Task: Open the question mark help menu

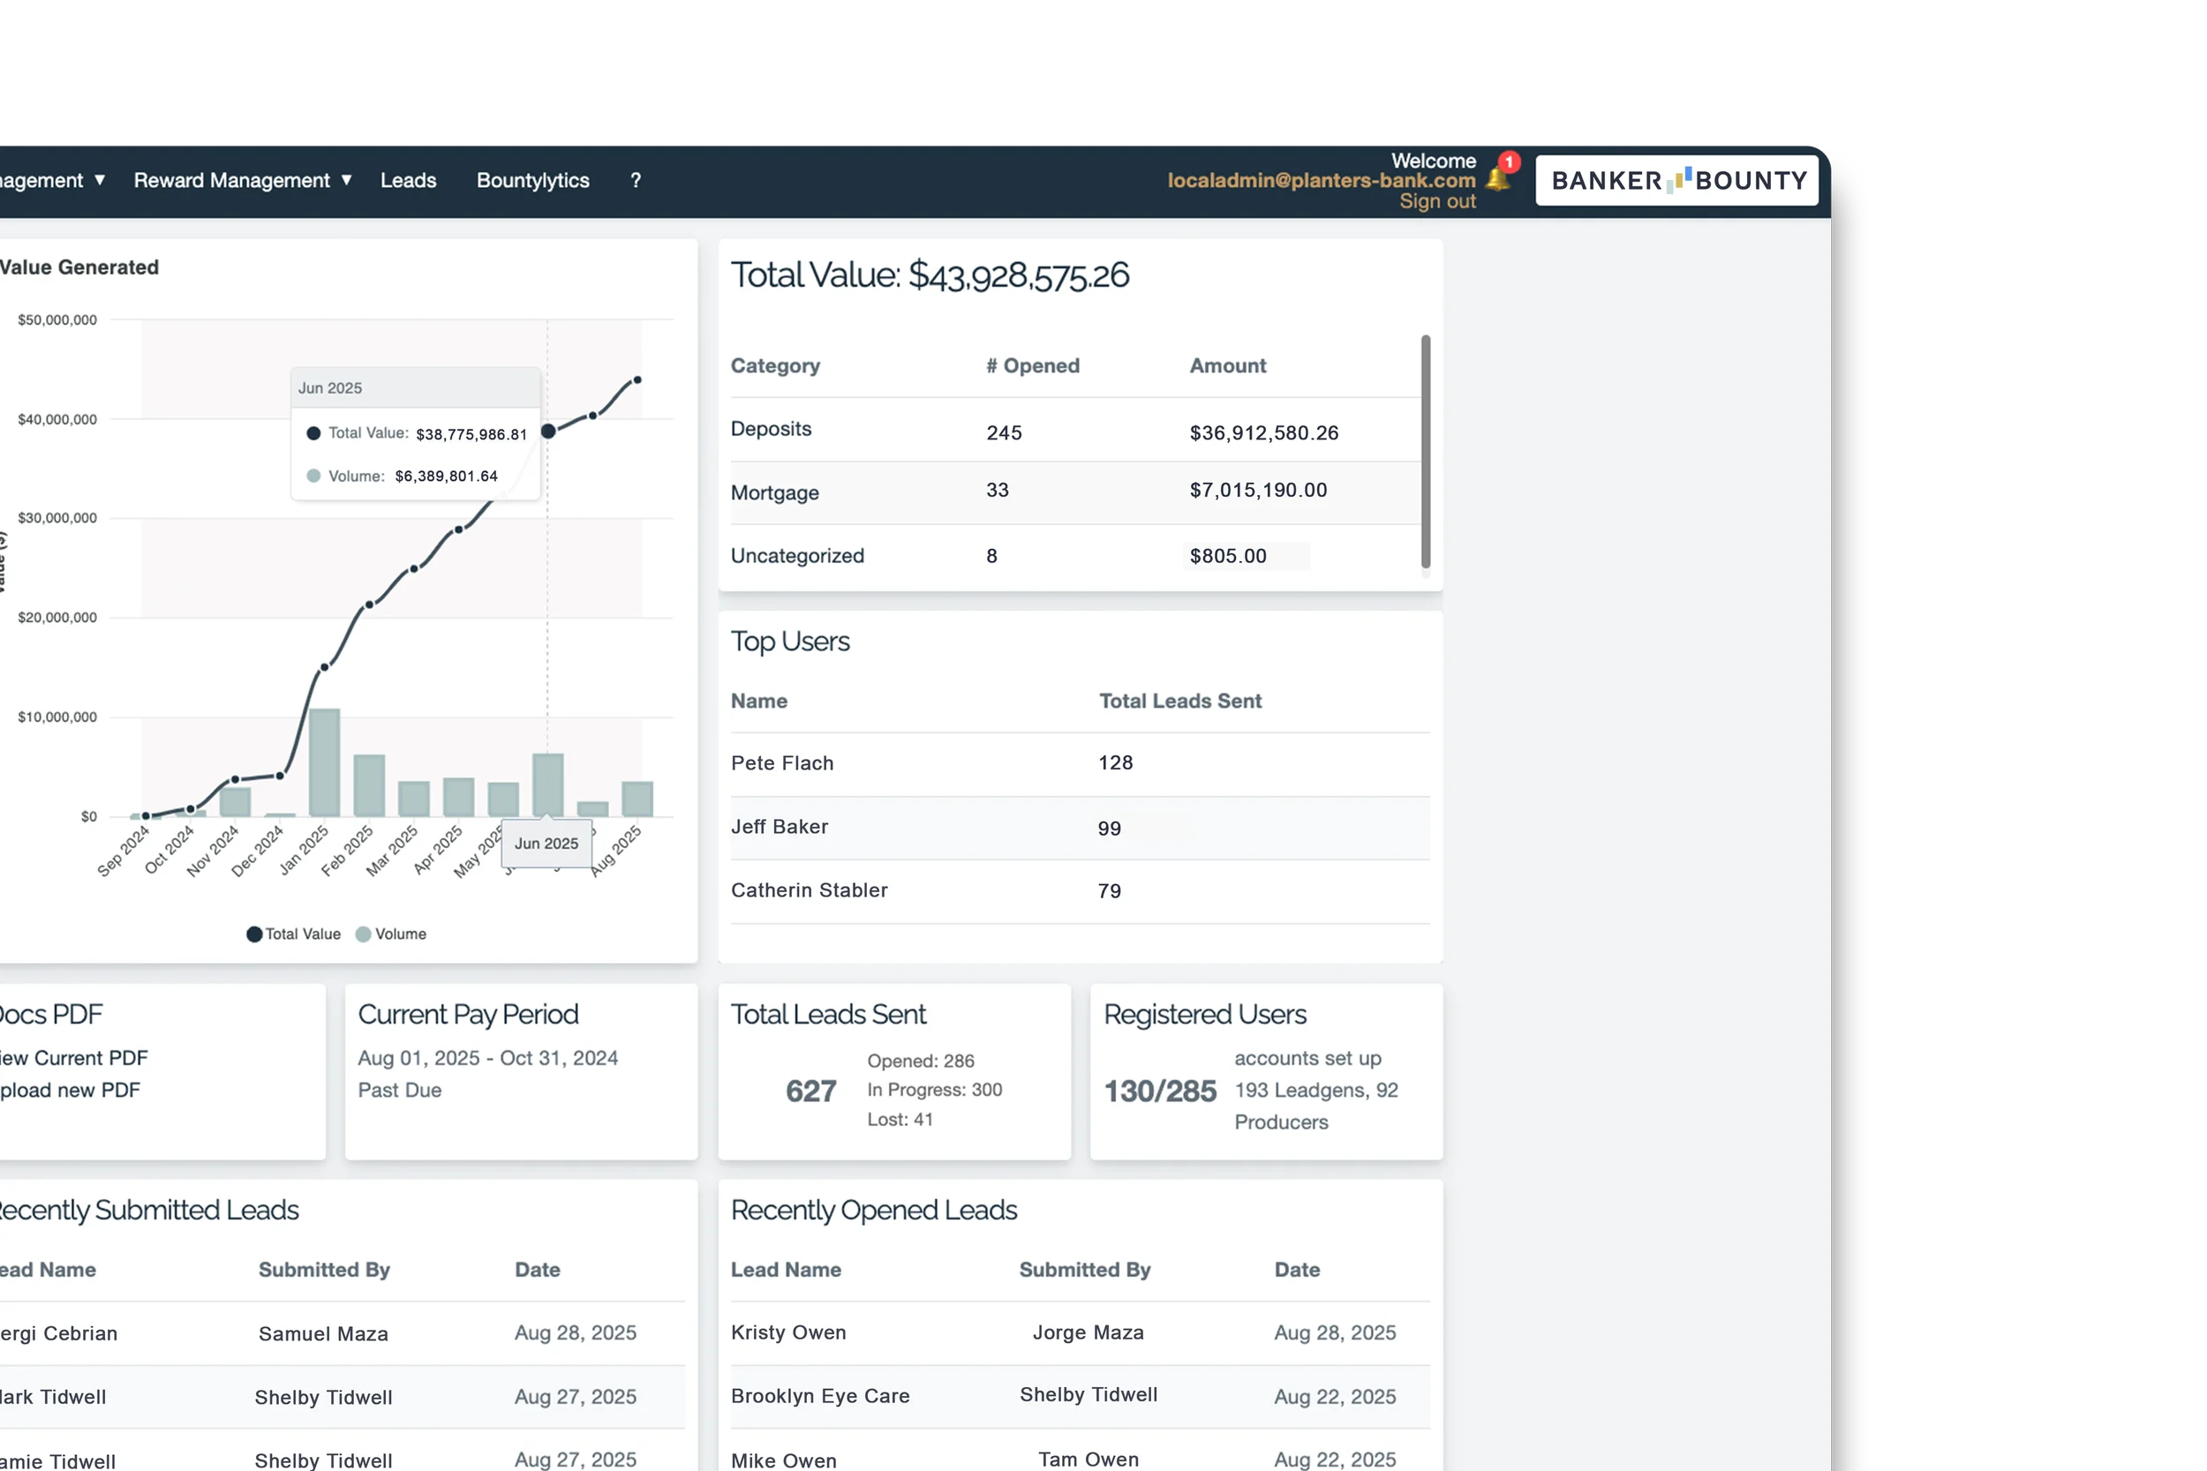Action: point(636,180)
